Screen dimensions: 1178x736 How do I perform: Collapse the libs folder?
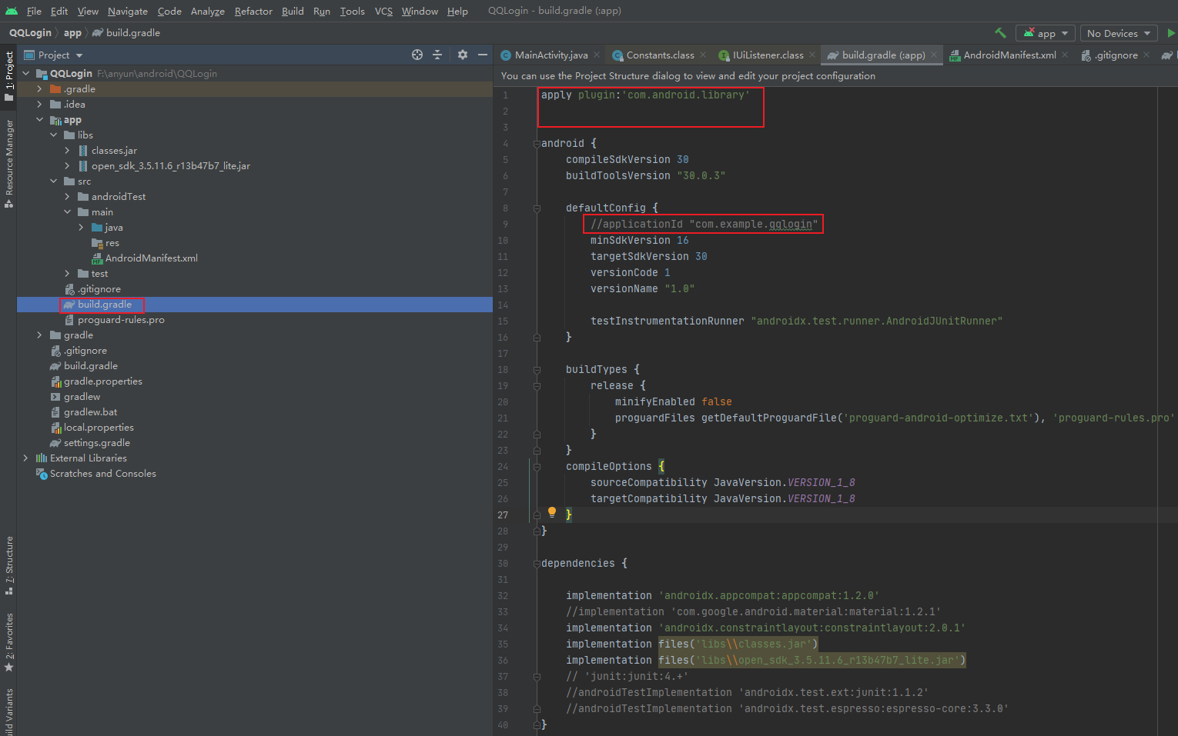53,135
